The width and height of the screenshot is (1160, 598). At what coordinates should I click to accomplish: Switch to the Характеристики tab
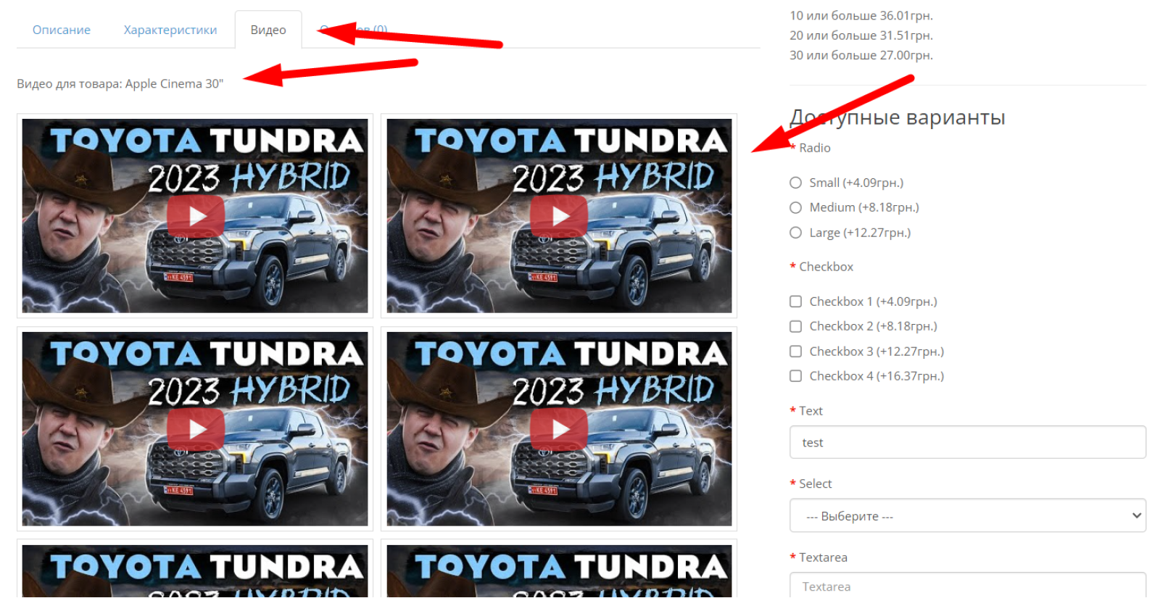(x=170, y=30)
